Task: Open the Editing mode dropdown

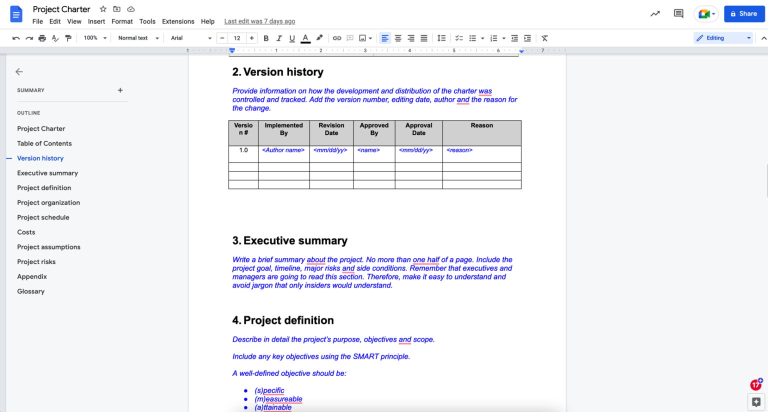Action: [x=722, y=37]
